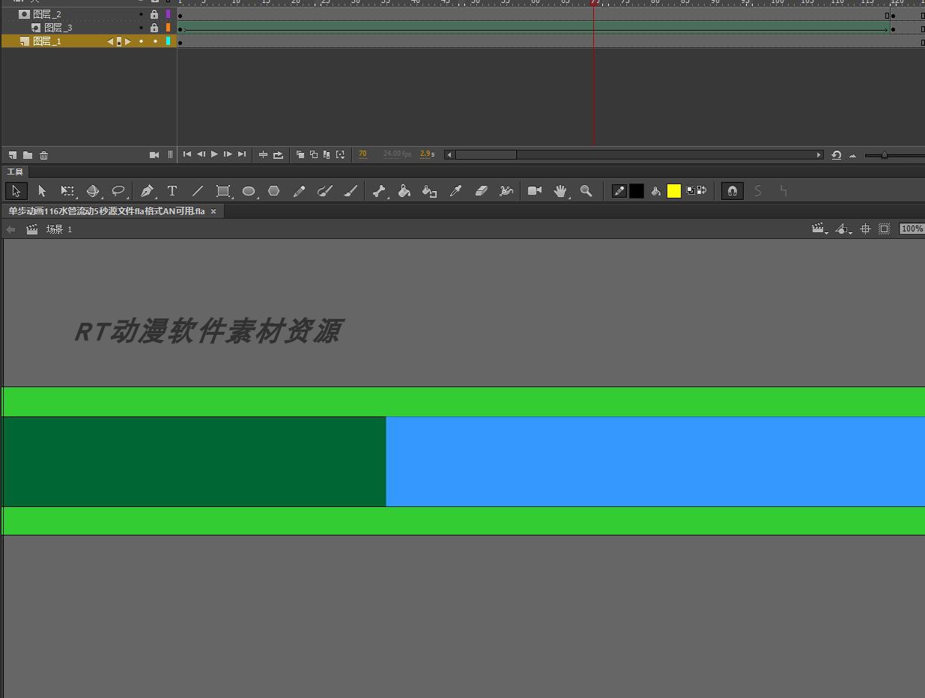925x698 pixels.
Task: Click the elapsed time 2.9 s
Action: point(427,154)
